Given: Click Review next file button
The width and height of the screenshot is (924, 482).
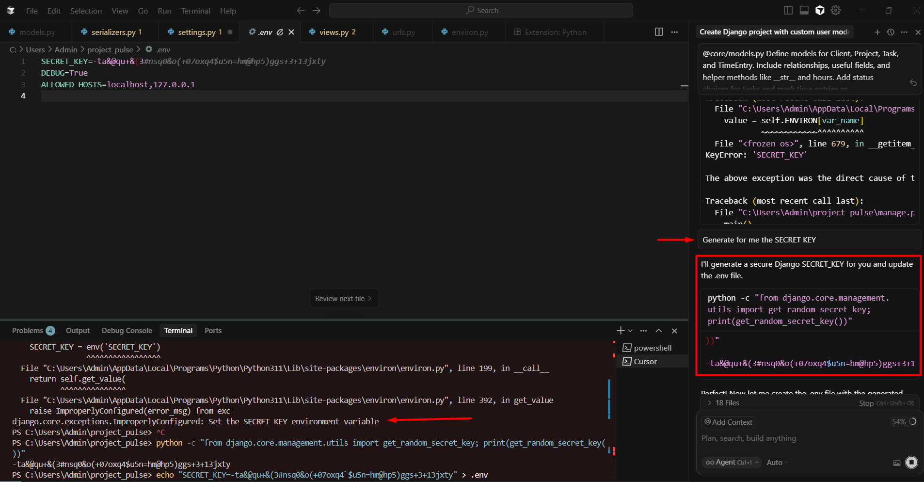Looking at the screenshot, I should click(344, 299).
